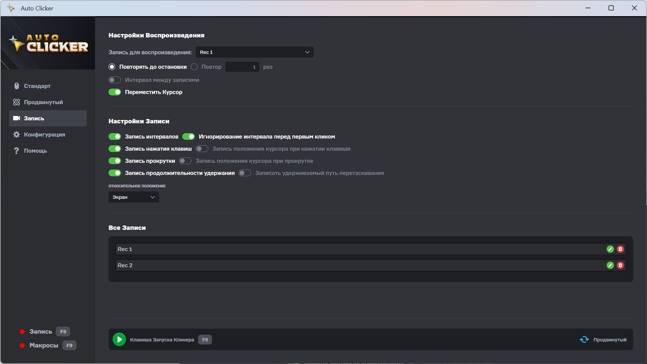Open the Продвинутый section icon in sidebar
This screenshot has width=647, height=364.
coord(16,102)
